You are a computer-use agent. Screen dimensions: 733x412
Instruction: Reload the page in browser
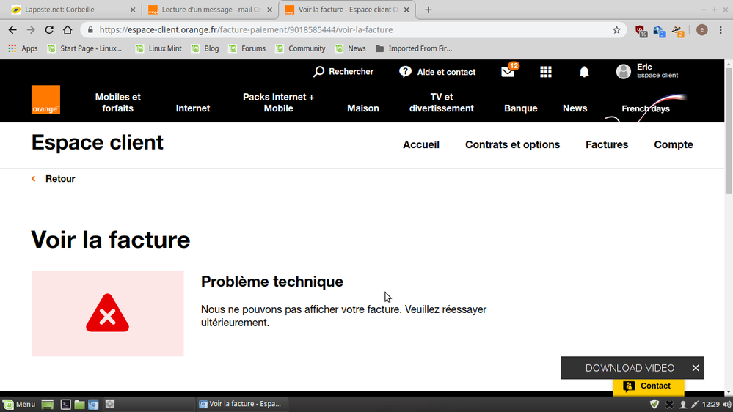coord(49,30)
